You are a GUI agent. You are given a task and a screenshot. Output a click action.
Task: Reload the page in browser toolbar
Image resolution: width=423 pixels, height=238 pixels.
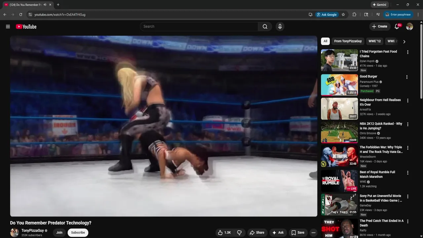tap(20, 15)
